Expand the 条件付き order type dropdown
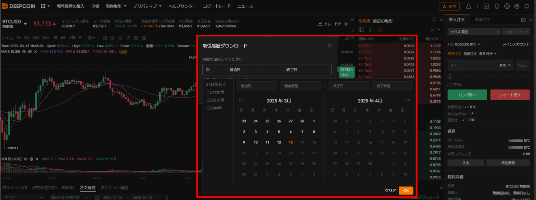This screenshot has height=200, width=536. point(488,54)
